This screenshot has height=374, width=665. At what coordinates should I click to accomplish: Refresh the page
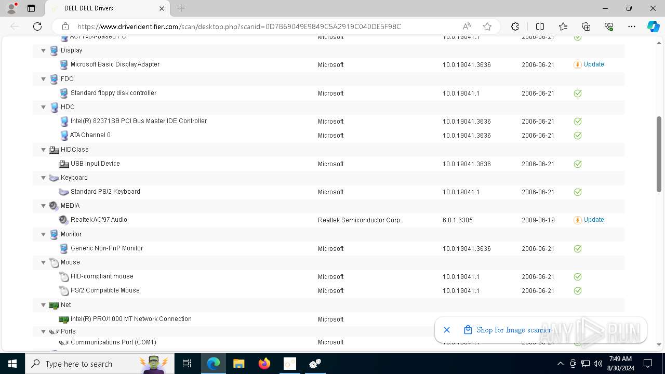pos(37,26)
